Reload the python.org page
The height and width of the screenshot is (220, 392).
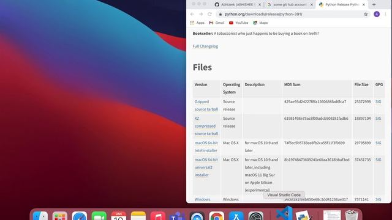(x=209, y=14)
